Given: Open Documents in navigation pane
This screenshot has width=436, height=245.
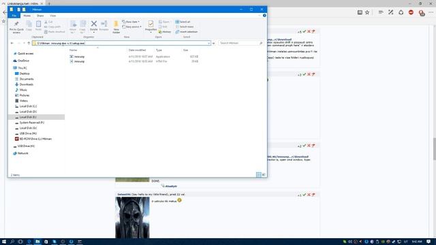Looking at the screenshot, I should (x=27, y=79).
